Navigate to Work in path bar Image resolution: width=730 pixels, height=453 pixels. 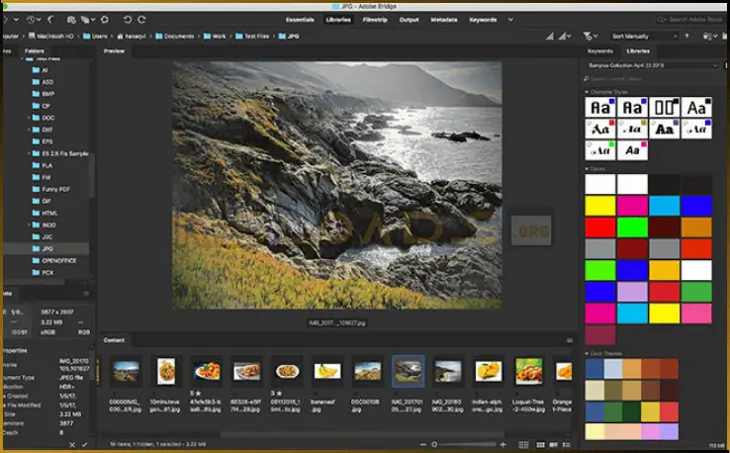[x=215, y=36]
